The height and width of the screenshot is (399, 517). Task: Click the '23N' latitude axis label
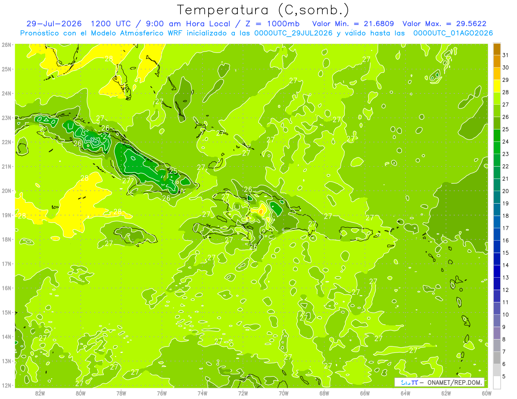pos(6,118)
